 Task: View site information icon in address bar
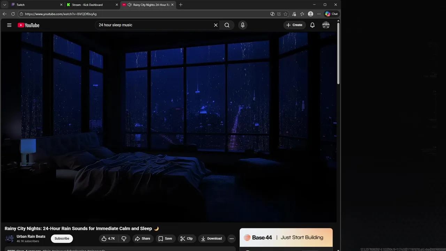tap(21, 14)
